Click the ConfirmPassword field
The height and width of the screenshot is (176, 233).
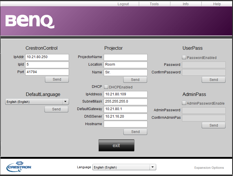coord(204,73)
